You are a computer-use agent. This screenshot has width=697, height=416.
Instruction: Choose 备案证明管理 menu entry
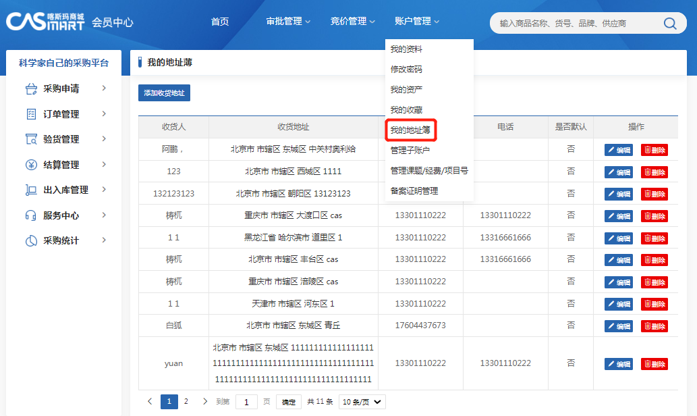(x=414, y=190)
